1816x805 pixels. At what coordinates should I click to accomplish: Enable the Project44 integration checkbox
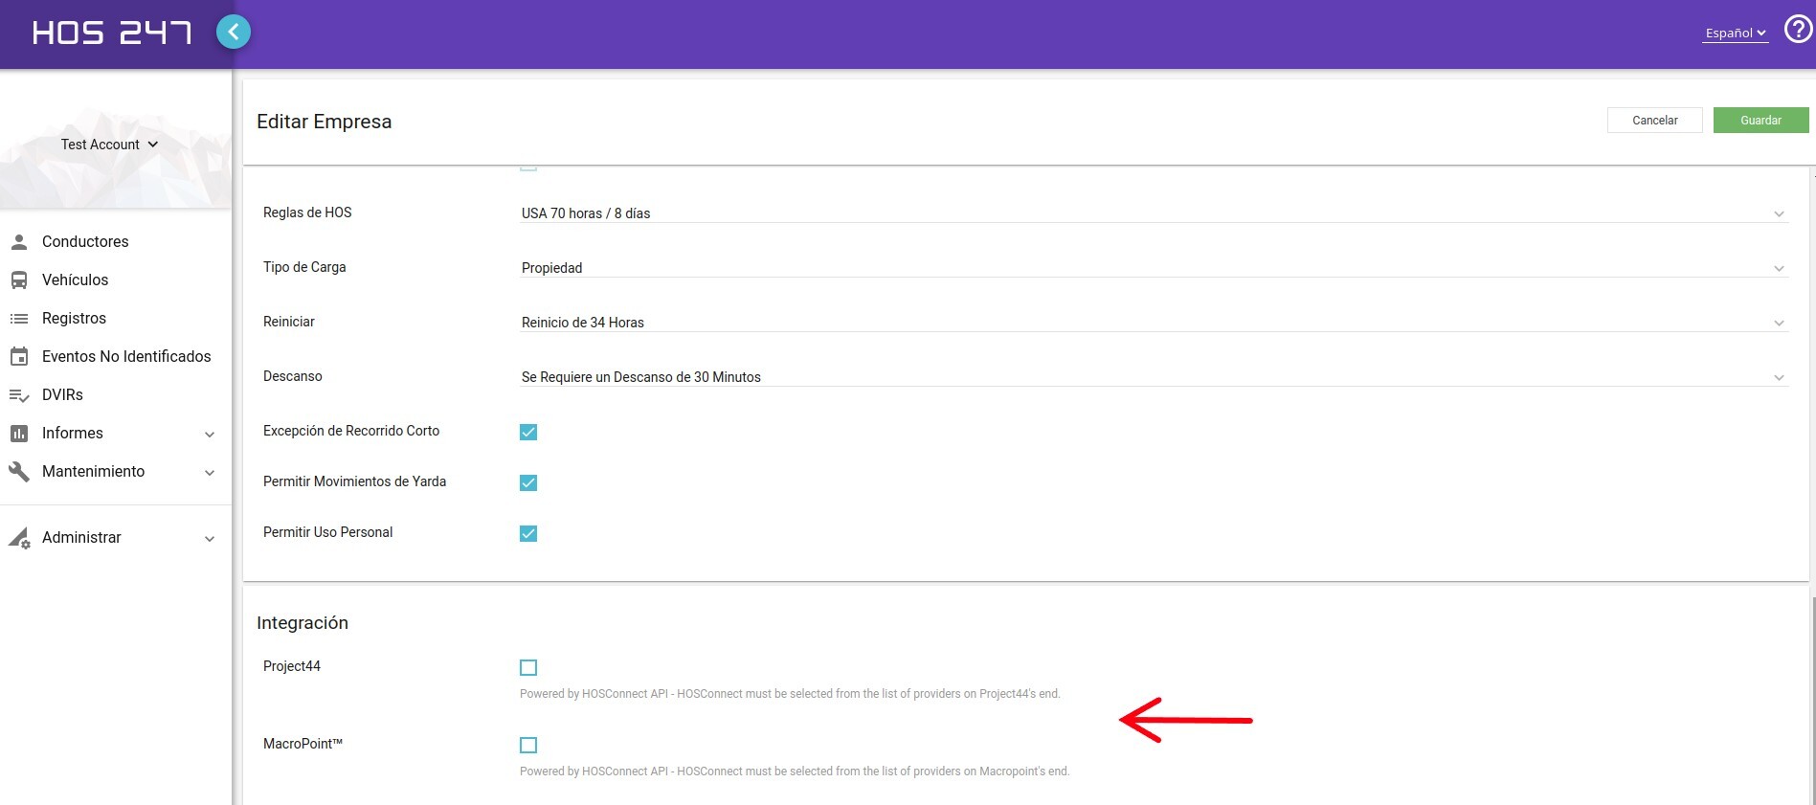(x=528, y=667)
